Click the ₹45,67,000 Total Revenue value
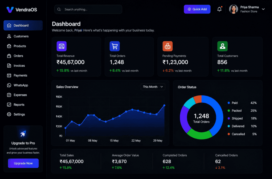Image resolution: width=272 pixels, height=179 pixels. (x=70, y=62)
